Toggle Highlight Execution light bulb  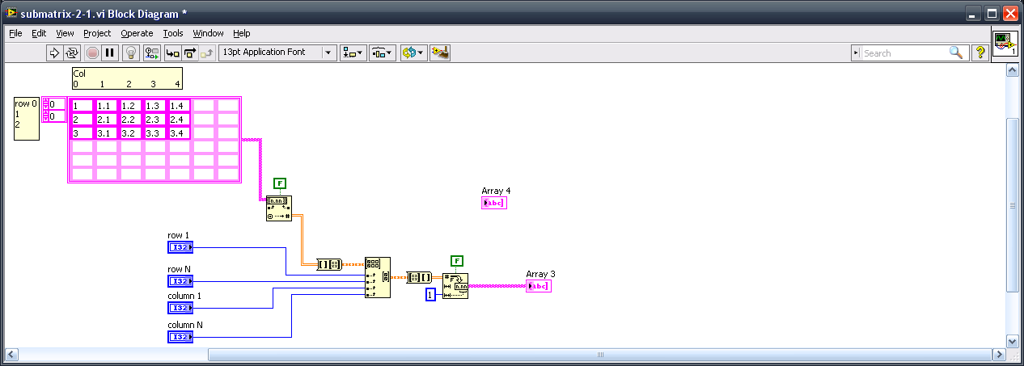(130, 53)
